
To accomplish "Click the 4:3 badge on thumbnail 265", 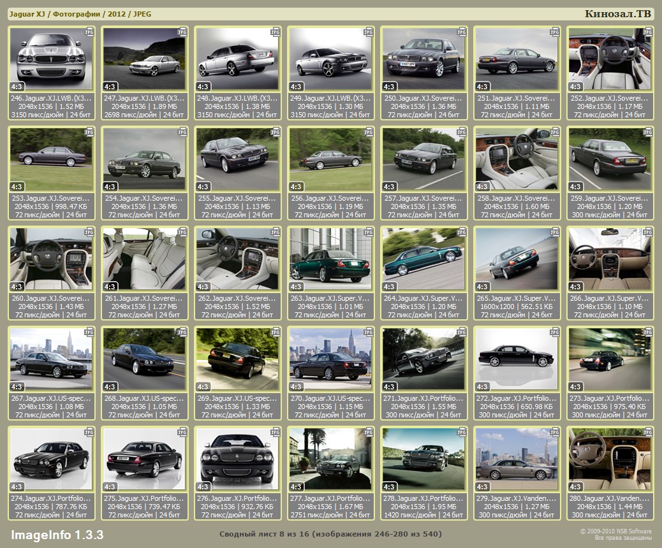I will (482, 287).
